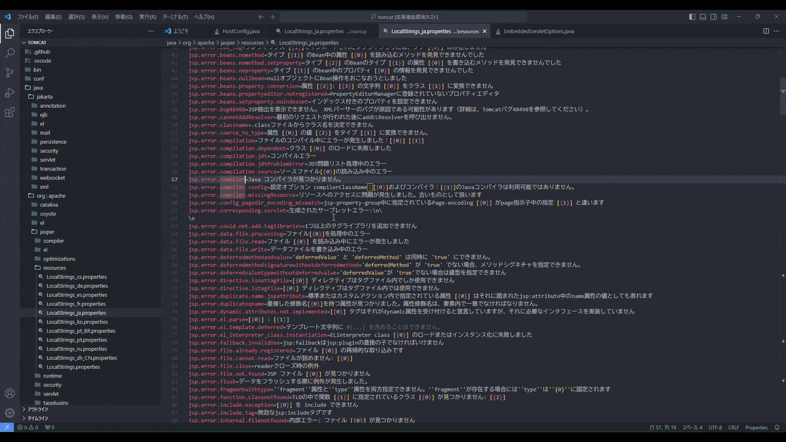Toggle the bottom panel visibility
Viewport: 786px width, 442px height.
703,16
